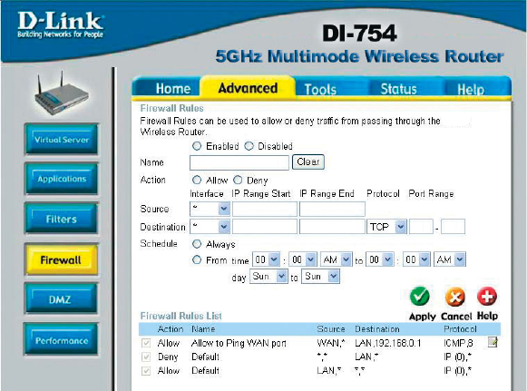Select the Enabled radio button
This screenshot has height=391, width=527.
pos(197,146)
